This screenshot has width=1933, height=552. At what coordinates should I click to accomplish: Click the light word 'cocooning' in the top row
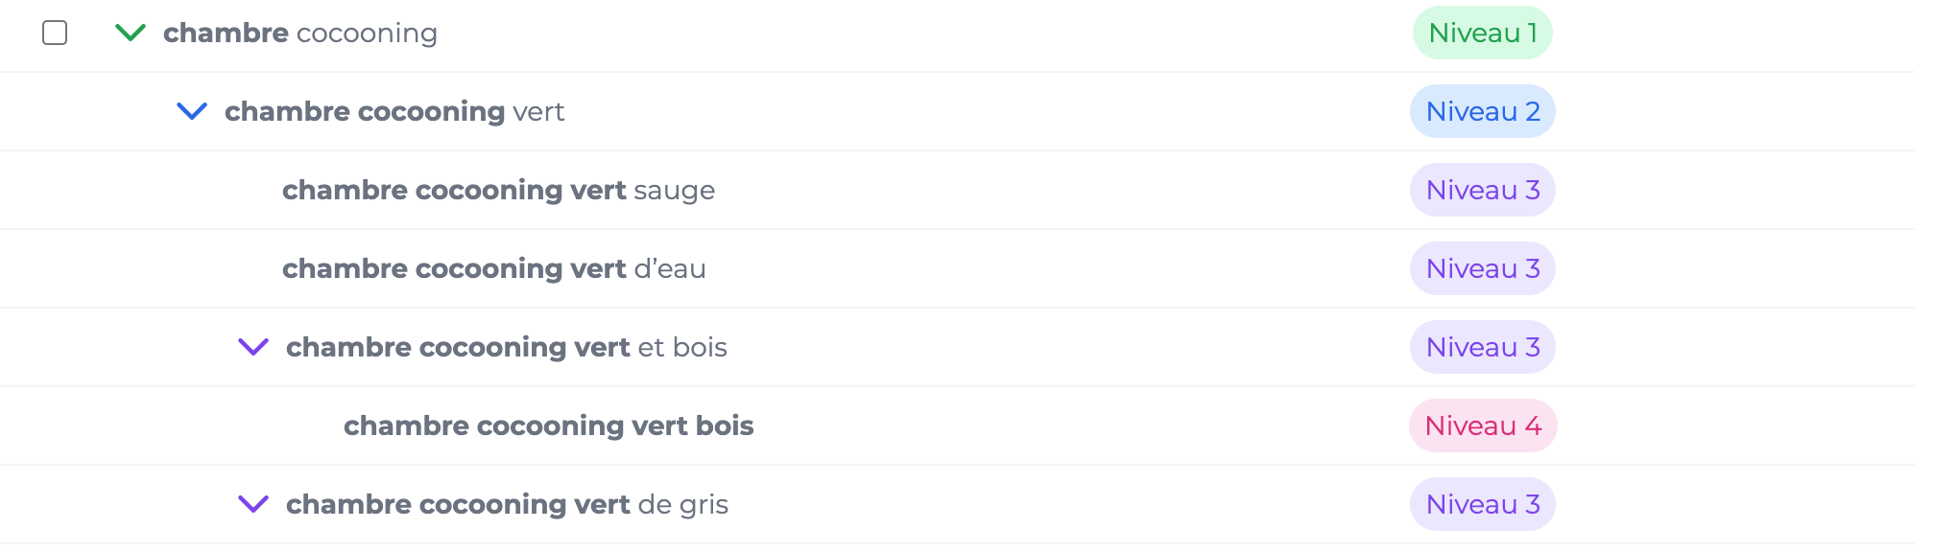click(367, 33)
